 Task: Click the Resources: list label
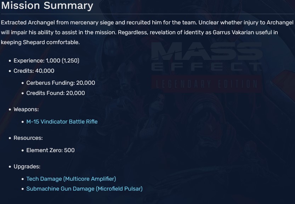point(28,138)
